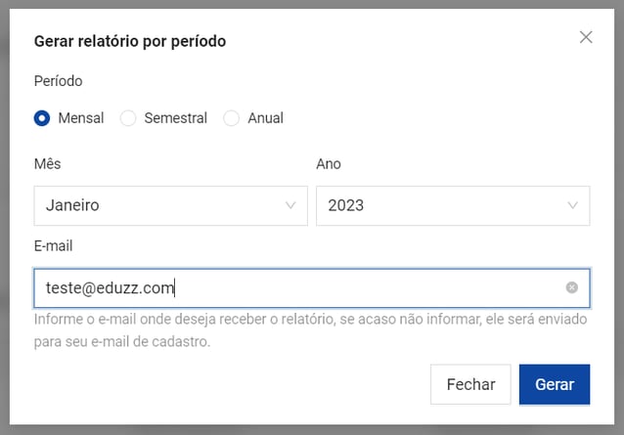Click the "Anual" label text
This screenshot has width=624, height=435.
(265, 118)
